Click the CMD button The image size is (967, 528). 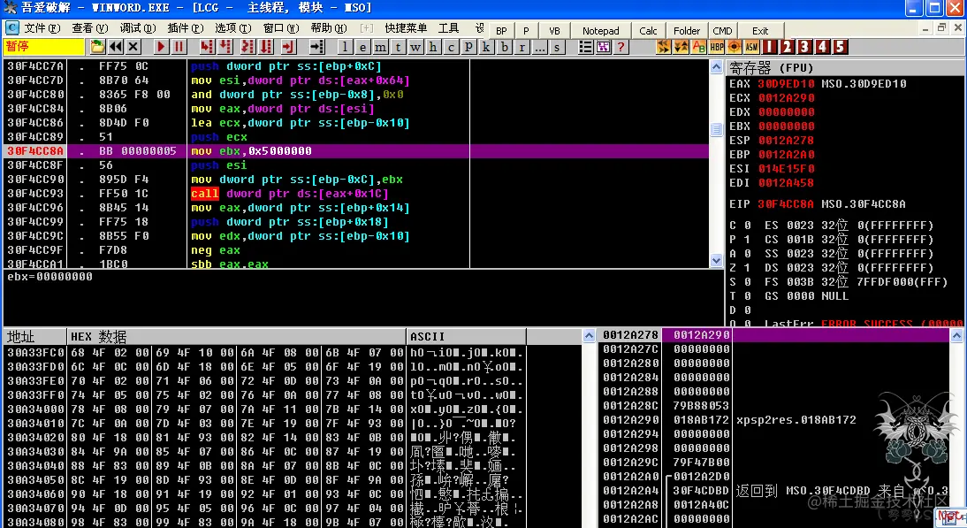pyautogui.click(x=723, y=31)
